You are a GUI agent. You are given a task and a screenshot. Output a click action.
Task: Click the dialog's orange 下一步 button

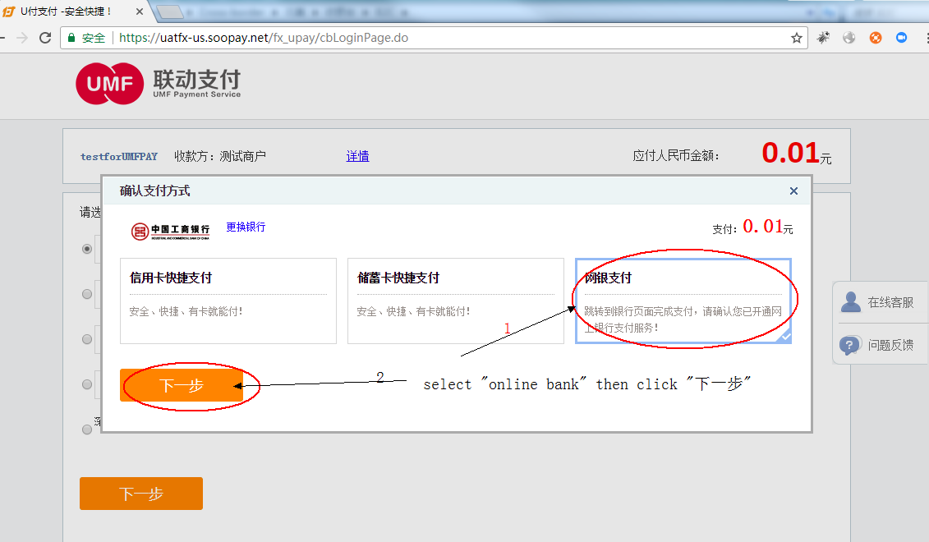pyautogui.click(x=181, y=384)
